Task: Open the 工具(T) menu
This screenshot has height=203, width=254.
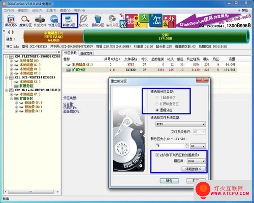Action: (51, 11)
